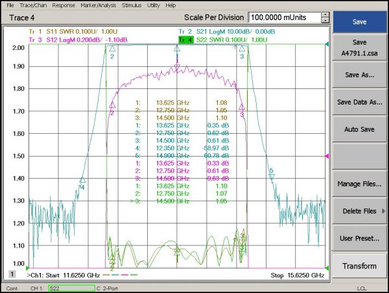The height and width of the screenshot is (293, 389).
Task: Open Manage Files... softkey
Action: [359, 184]
